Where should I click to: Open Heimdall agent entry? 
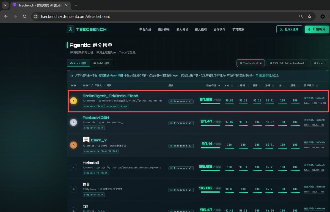91,163
